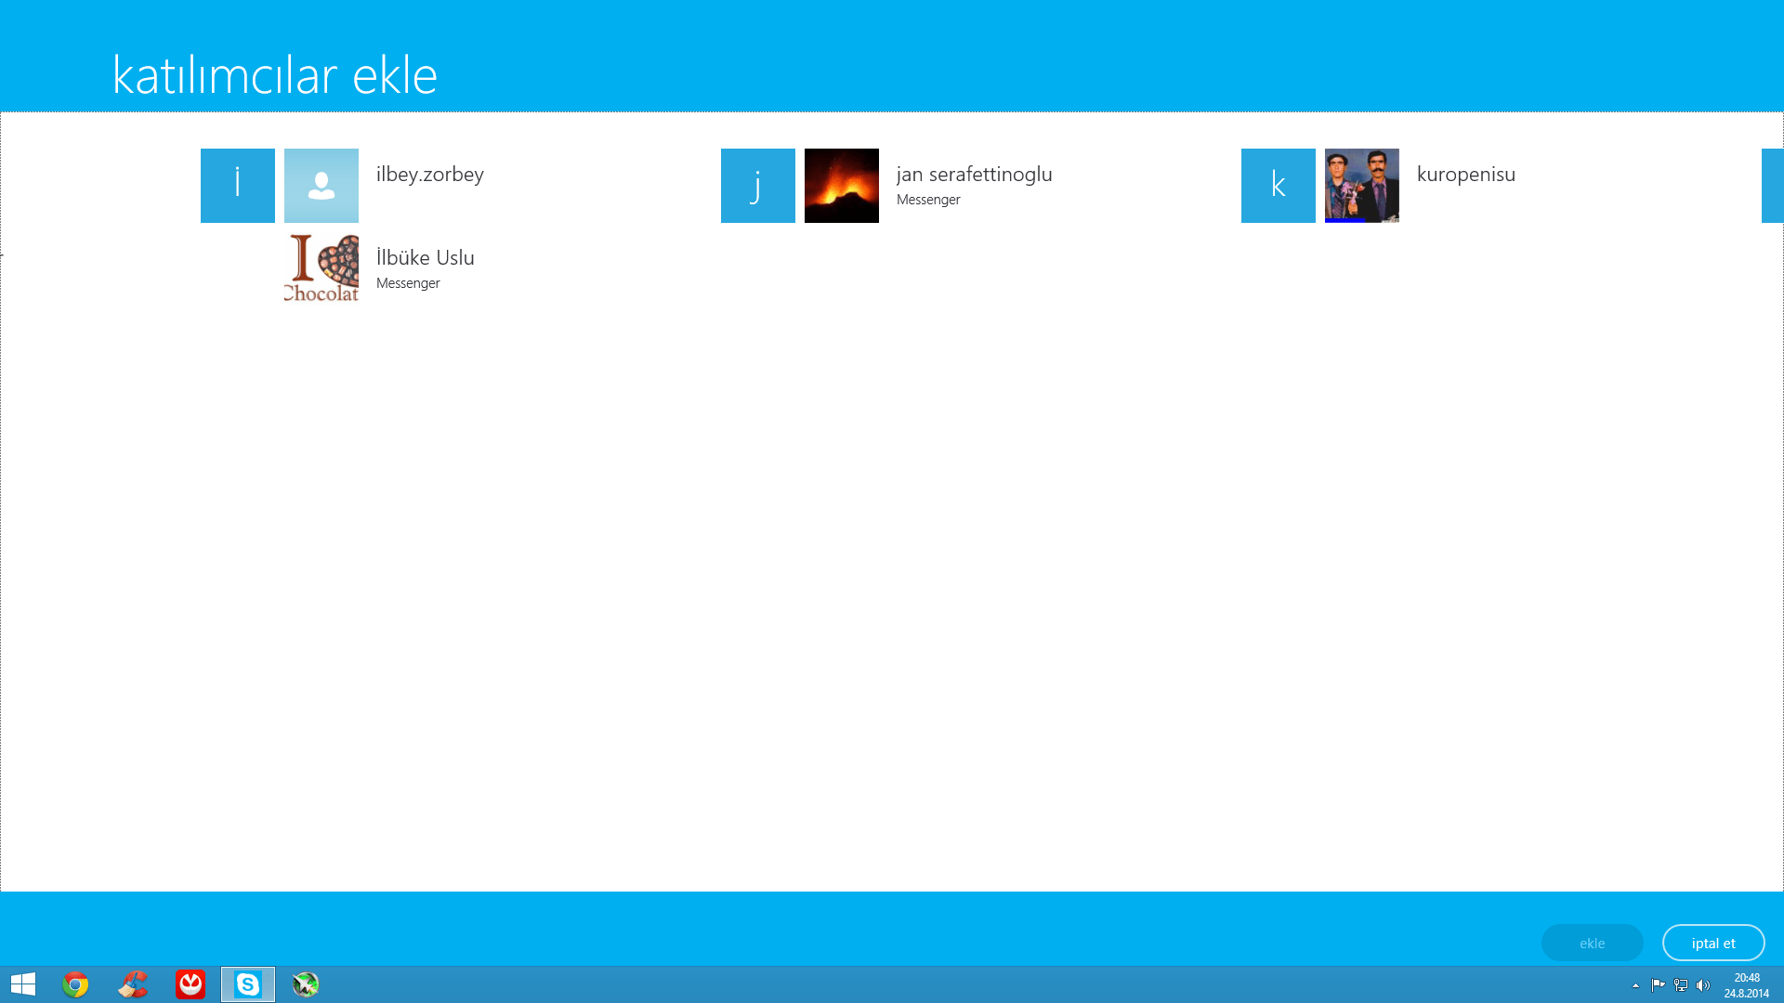Select contact ilbey.zorbey by name
The image size is (1784, 1003).
coord(429,175)
